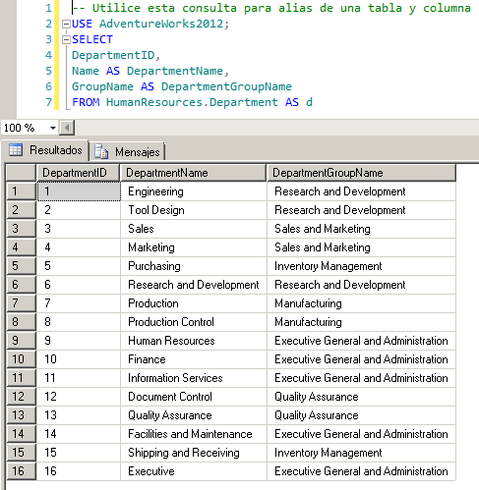This screenshot has width=479, height=490.
Task: Select row header 16 in results grid
Action: [21, 471]
